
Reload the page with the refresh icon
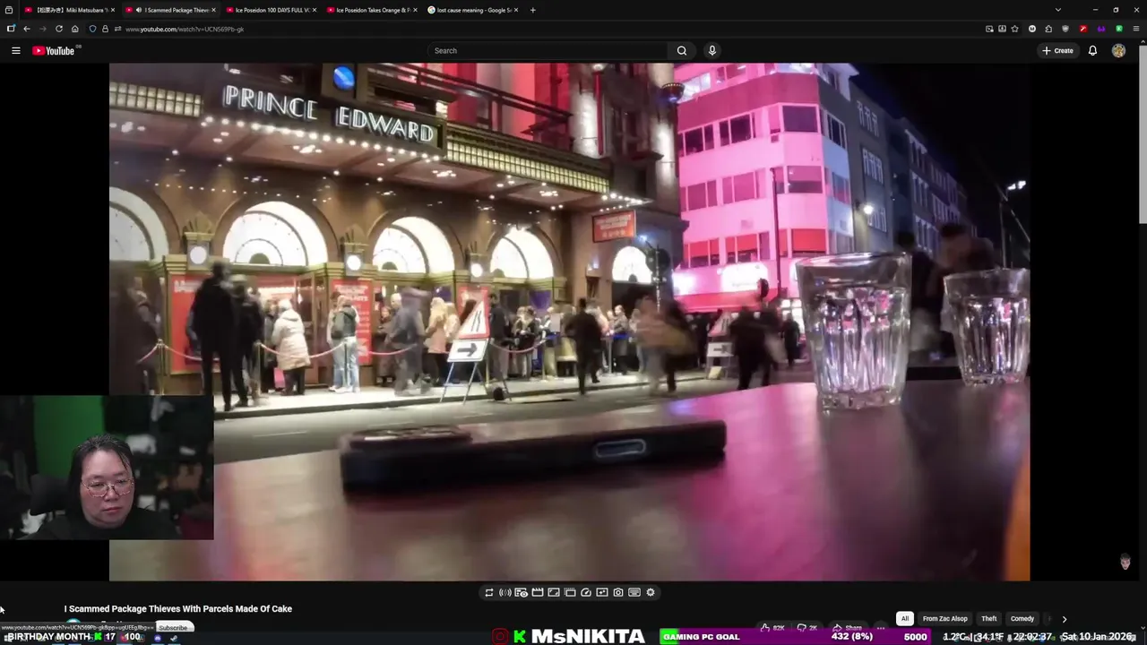click(59, 29)
